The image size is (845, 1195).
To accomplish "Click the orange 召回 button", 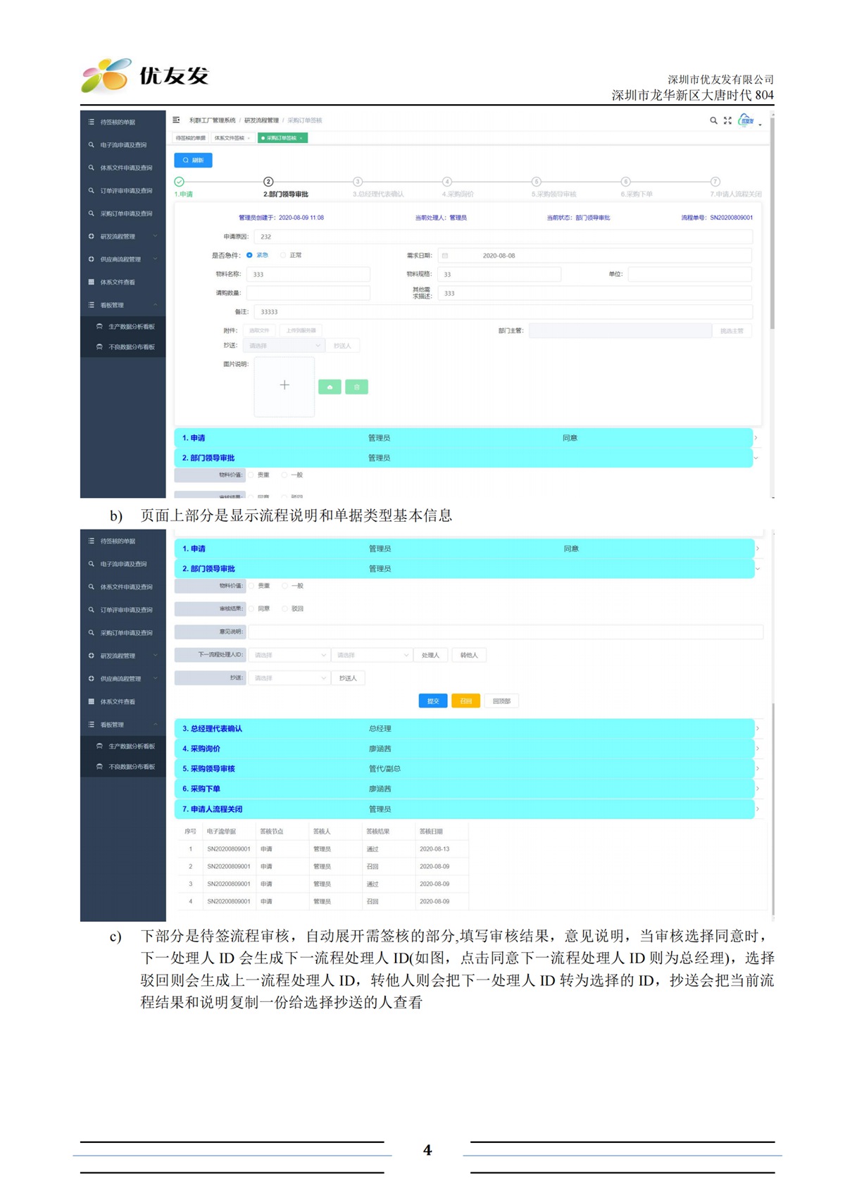I will (x=465, y=701).
